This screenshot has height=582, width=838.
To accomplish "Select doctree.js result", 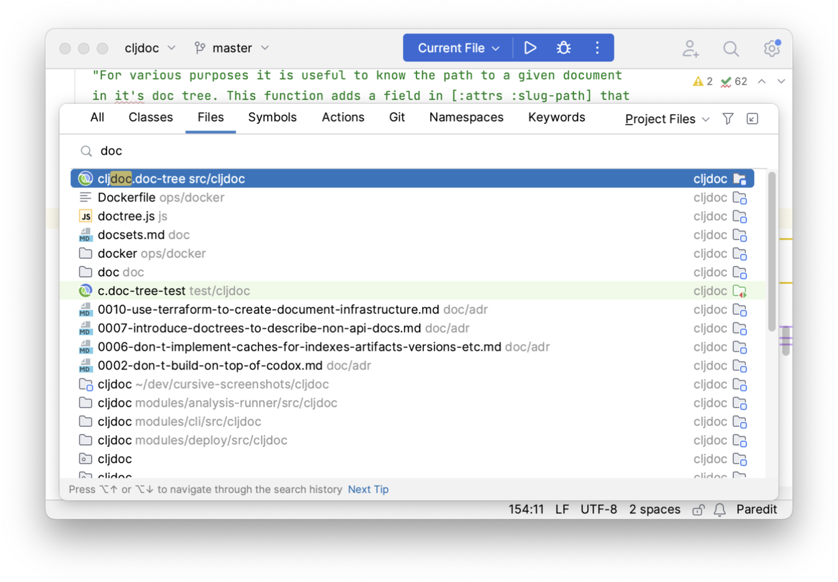I will pyautogui.click(x=412, y=216).
